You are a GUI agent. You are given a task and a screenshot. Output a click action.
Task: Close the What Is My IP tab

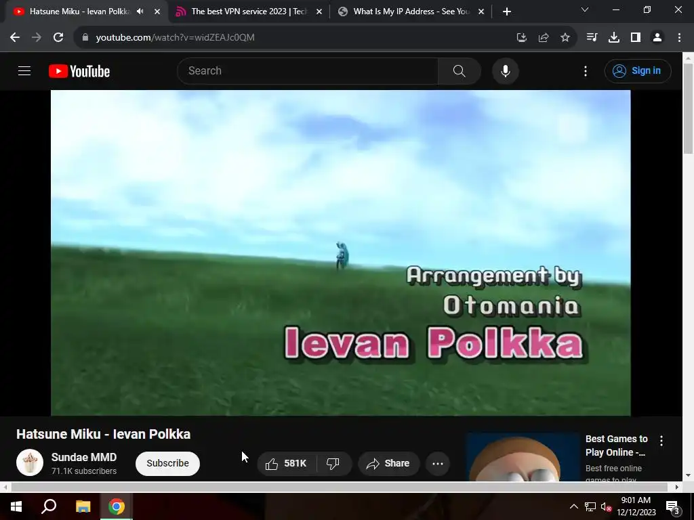[481, 12]
